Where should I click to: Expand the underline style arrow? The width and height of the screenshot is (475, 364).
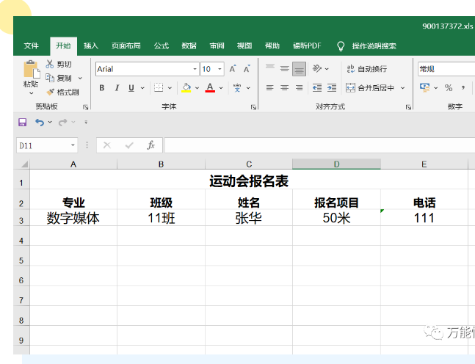(x=142, y=88)
